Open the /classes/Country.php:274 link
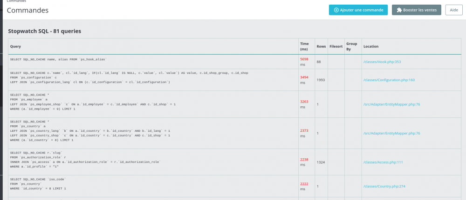466x200 pixels. coord(384,187)
